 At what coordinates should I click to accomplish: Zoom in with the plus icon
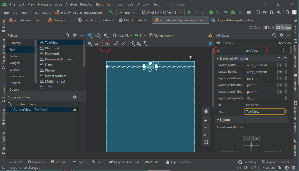pyautogui.click(x=206, y=121)
